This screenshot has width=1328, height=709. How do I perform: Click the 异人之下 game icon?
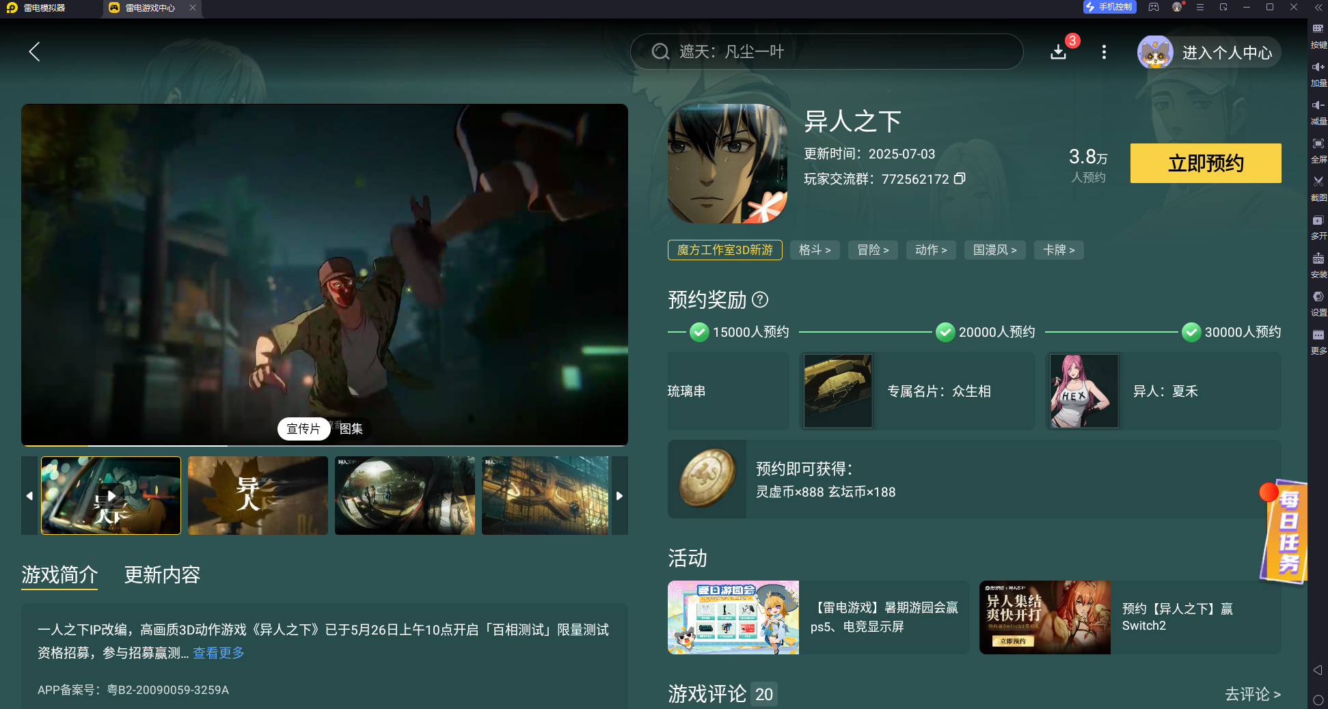[x=727, y=163]
